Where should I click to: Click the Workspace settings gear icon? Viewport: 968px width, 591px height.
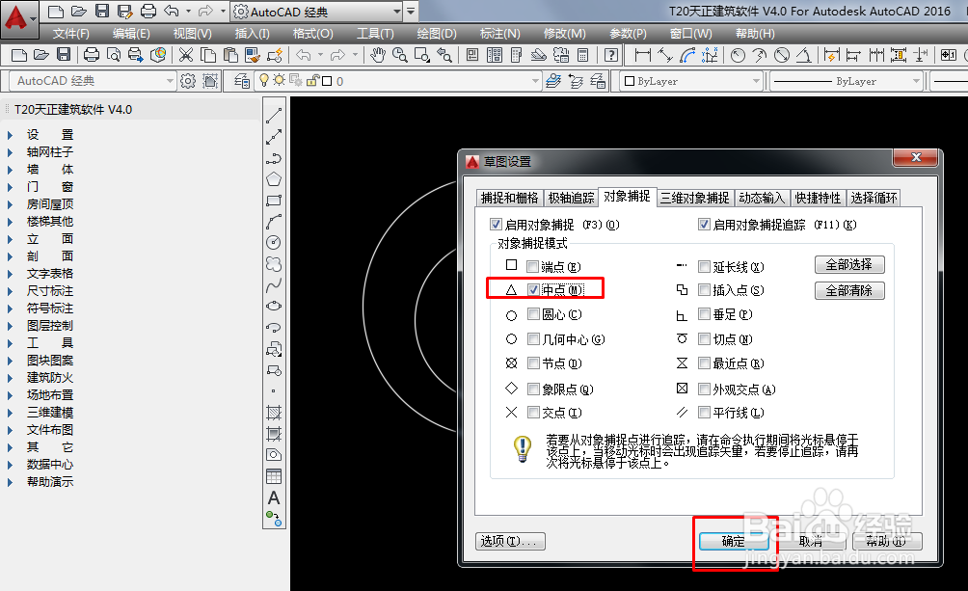[188, 81]
